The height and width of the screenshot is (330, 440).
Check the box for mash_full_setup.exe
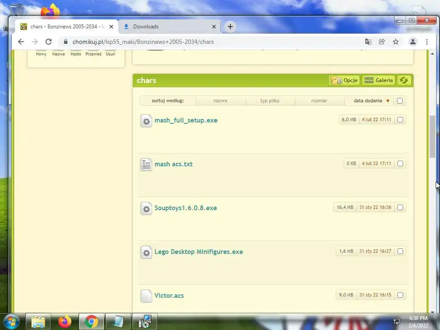point(400,119)
